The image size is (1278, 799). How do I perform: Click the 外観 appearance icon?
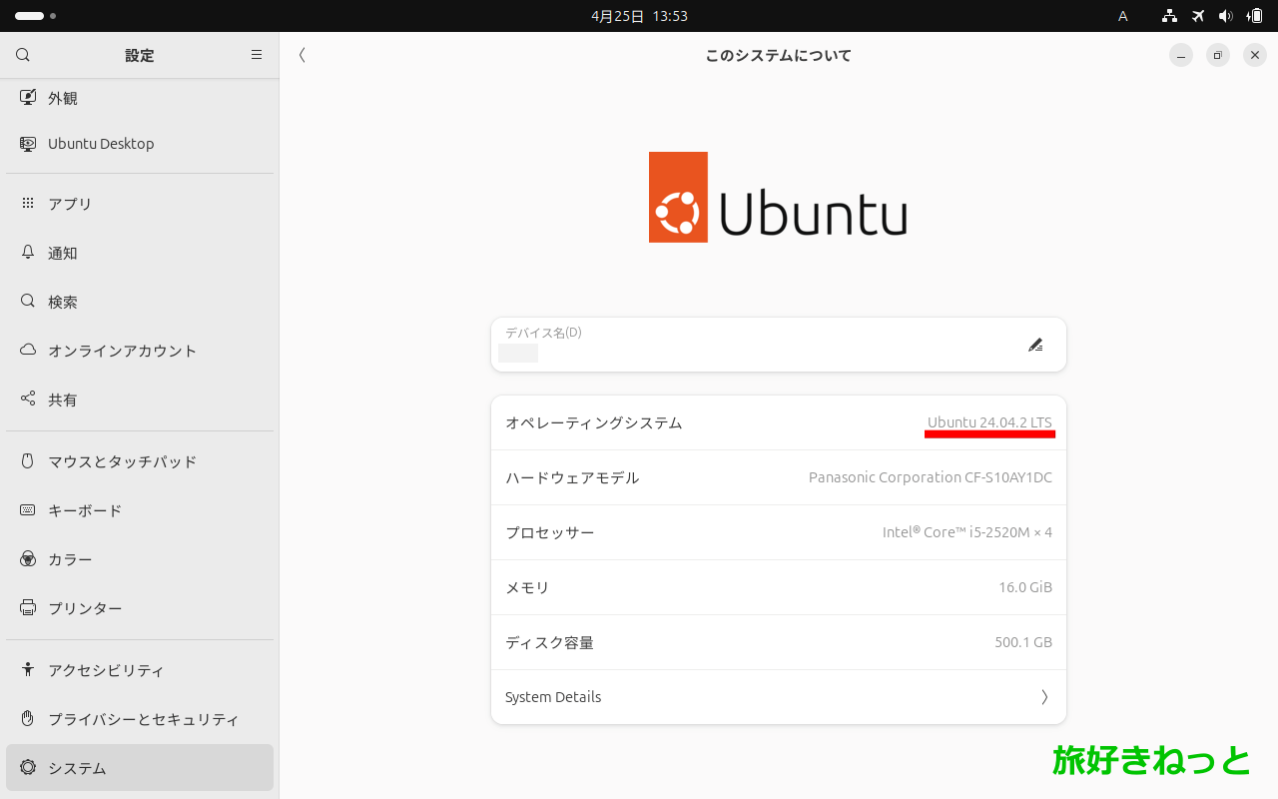28,98
